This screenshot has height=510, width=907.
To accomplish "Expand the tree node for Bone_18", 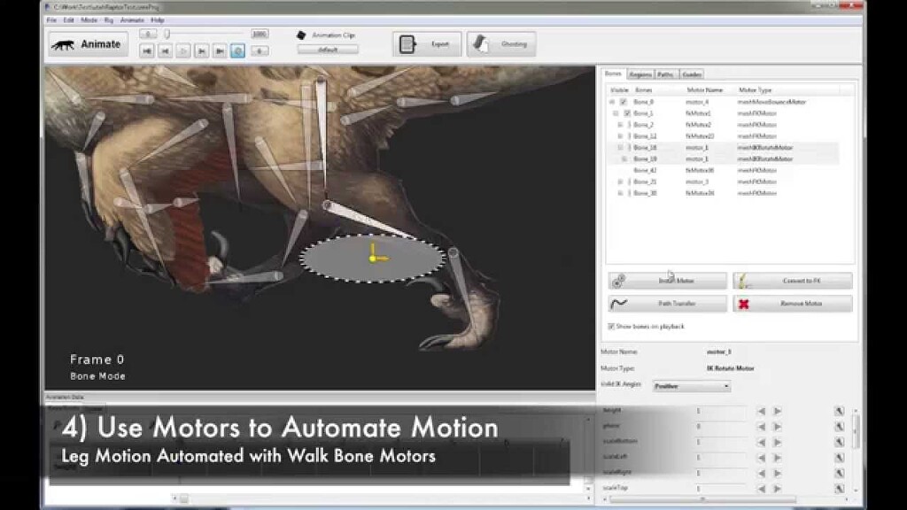I will click(617, 147).
